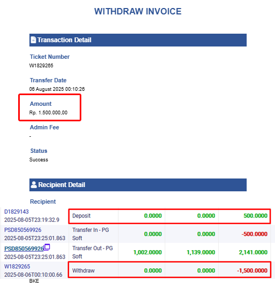This screenshot has width=275, height=295.
Task: Click the 2,141.0000 value
Action: pyautogui.click(x=253, y=252)
